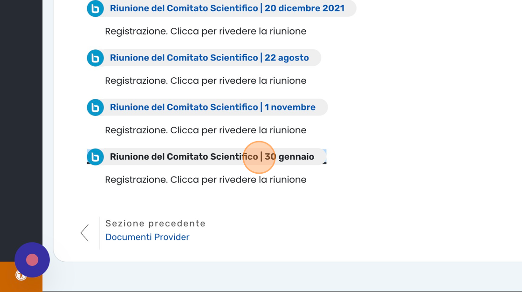Click the dark left sidebar strip
Viewport: 522px width, 292px height.
point(21,116)
